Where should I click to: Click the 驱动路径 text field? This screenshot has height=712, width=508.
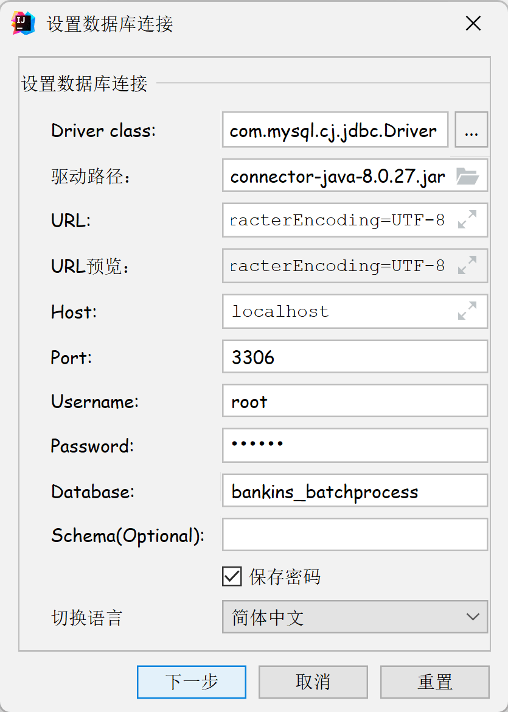click(x=338, y=177)
